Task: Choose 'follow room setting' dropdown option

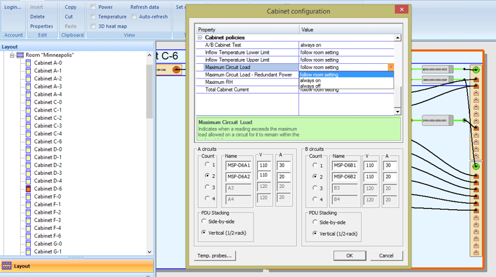Action: (x=346, y=75)
